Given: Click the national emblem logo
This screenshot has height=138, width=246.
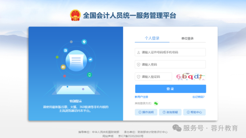Looking at the screenshot, I should pyautogui.click(x=75, y=15).
